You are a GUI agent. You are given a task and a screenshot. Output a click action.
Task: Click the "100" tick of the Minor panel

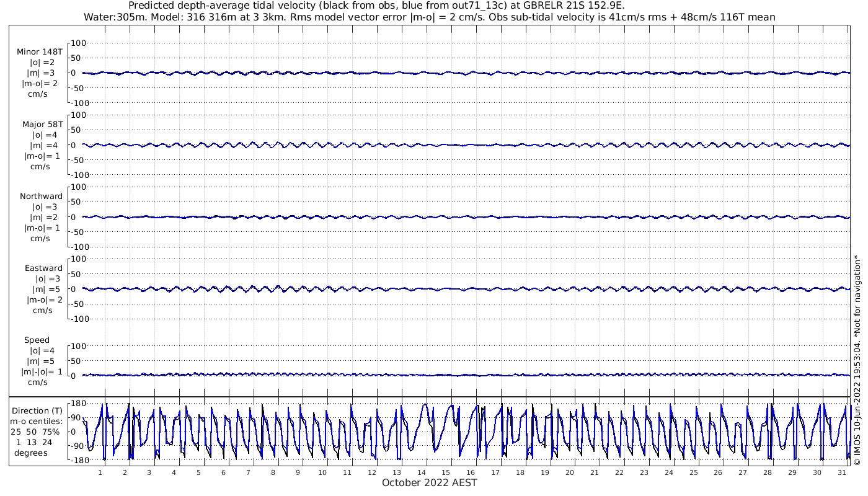pyautogui.click(x=77, y=43)
